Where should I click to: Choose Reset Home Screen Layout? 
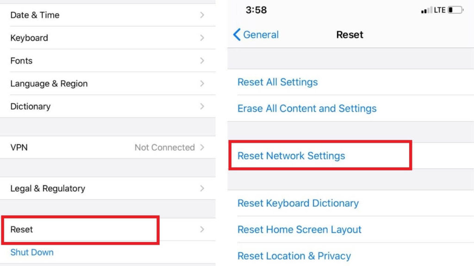299,230
